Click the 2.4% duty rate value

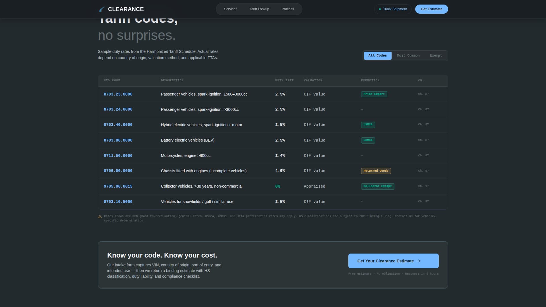[280, 156]
